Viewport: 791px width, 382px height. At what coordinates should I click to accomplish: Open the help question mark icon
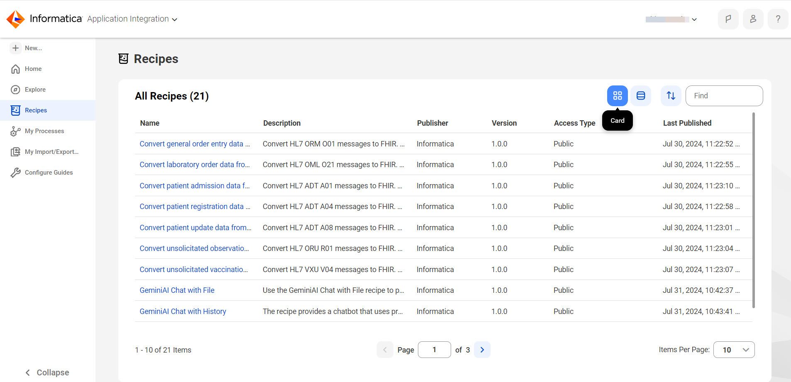tap(778, 19)
